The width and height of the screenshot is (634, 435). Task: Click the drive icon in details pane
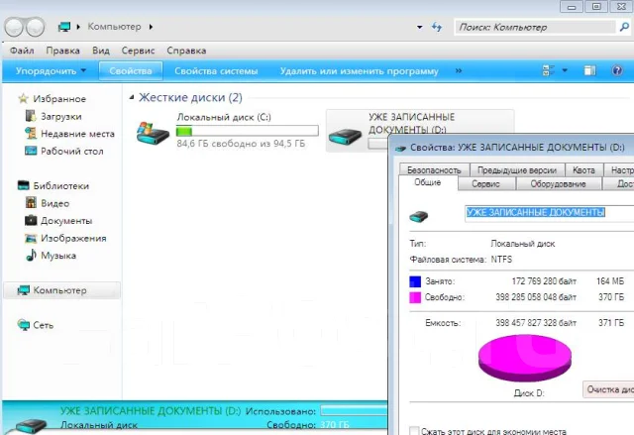pos(31,426)
